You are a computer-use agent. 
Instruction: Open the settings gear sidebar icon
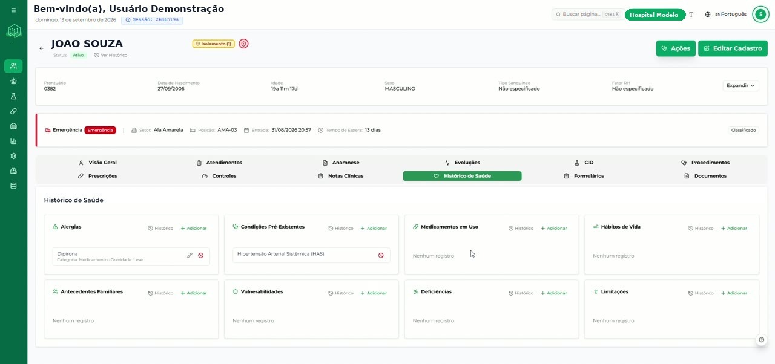click(x=13, y=156)
